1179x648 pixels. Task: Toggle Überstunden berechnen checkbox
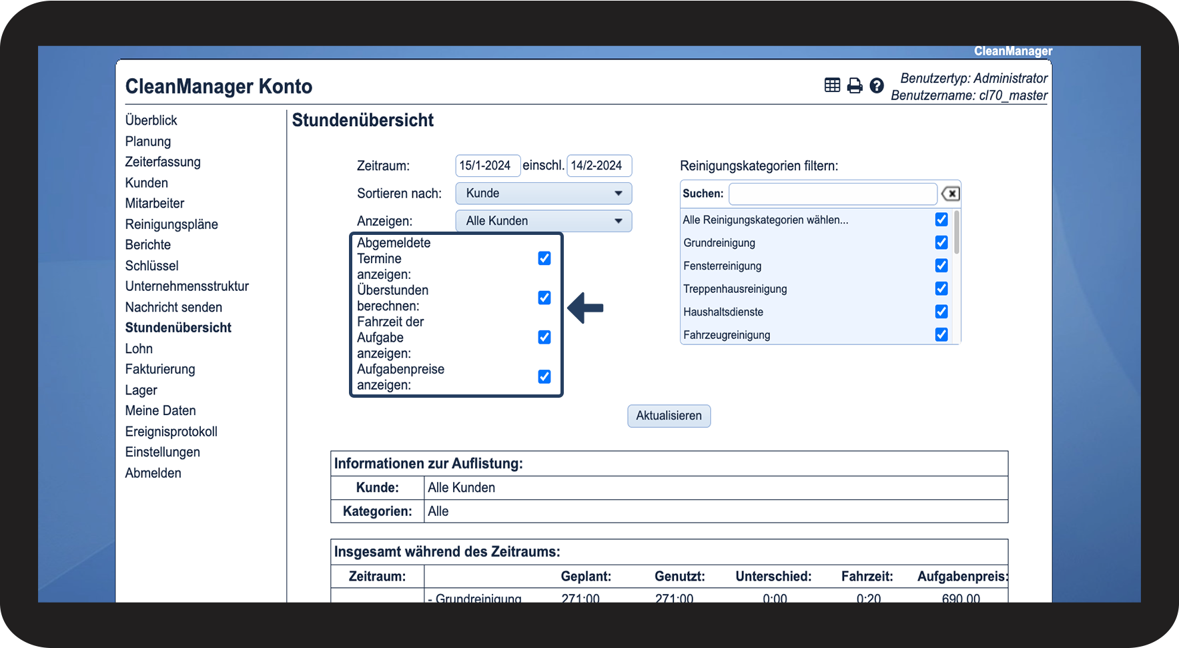(x=544, y=298)
